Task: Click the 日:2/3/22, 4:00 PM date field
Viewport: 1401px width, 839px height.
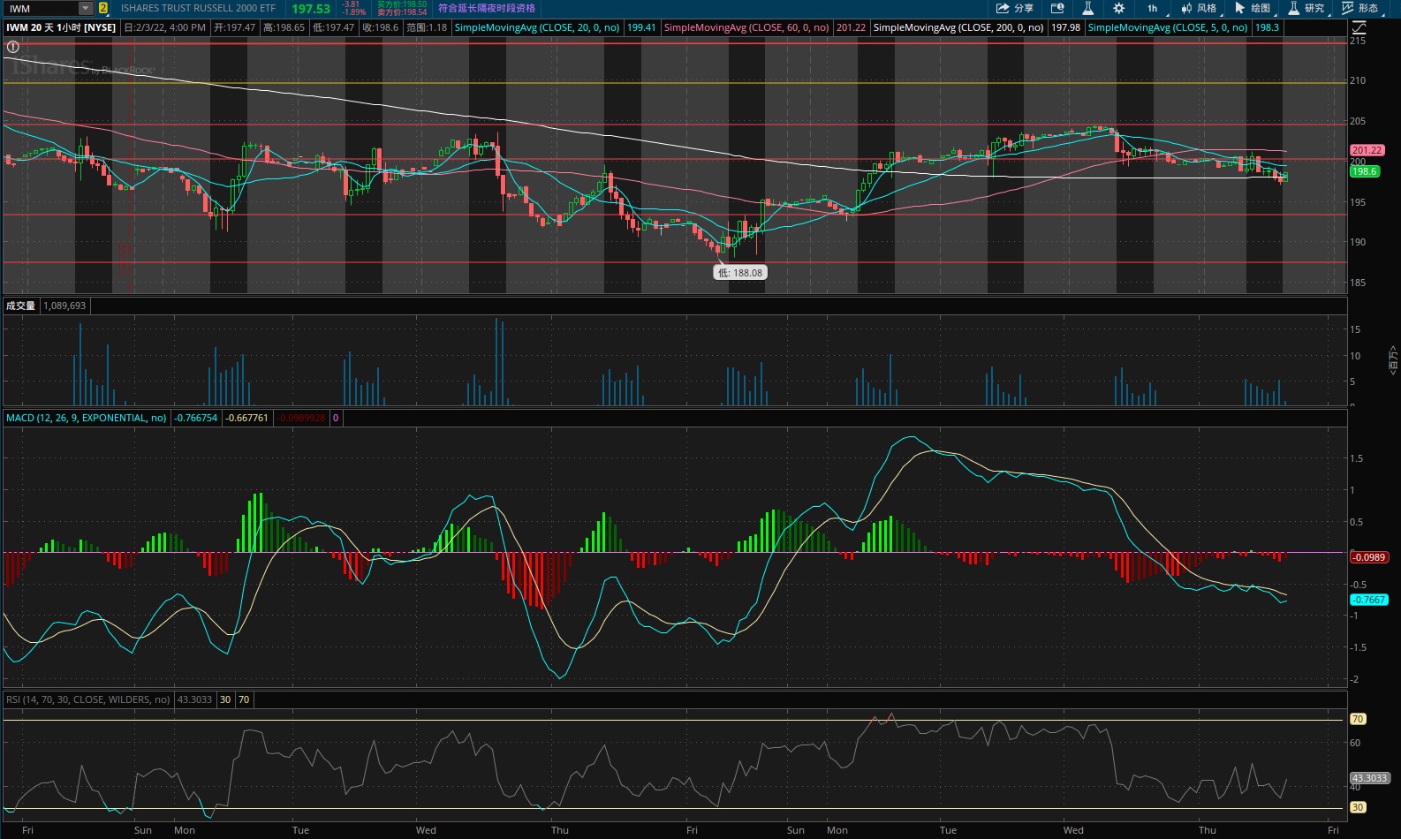Action: point(165,27)
